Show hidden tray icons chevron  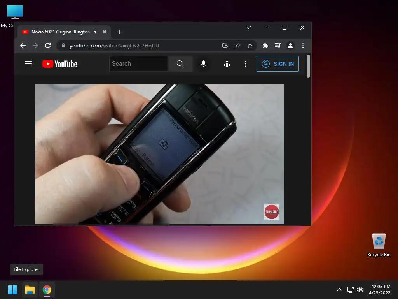coord(340,290)
